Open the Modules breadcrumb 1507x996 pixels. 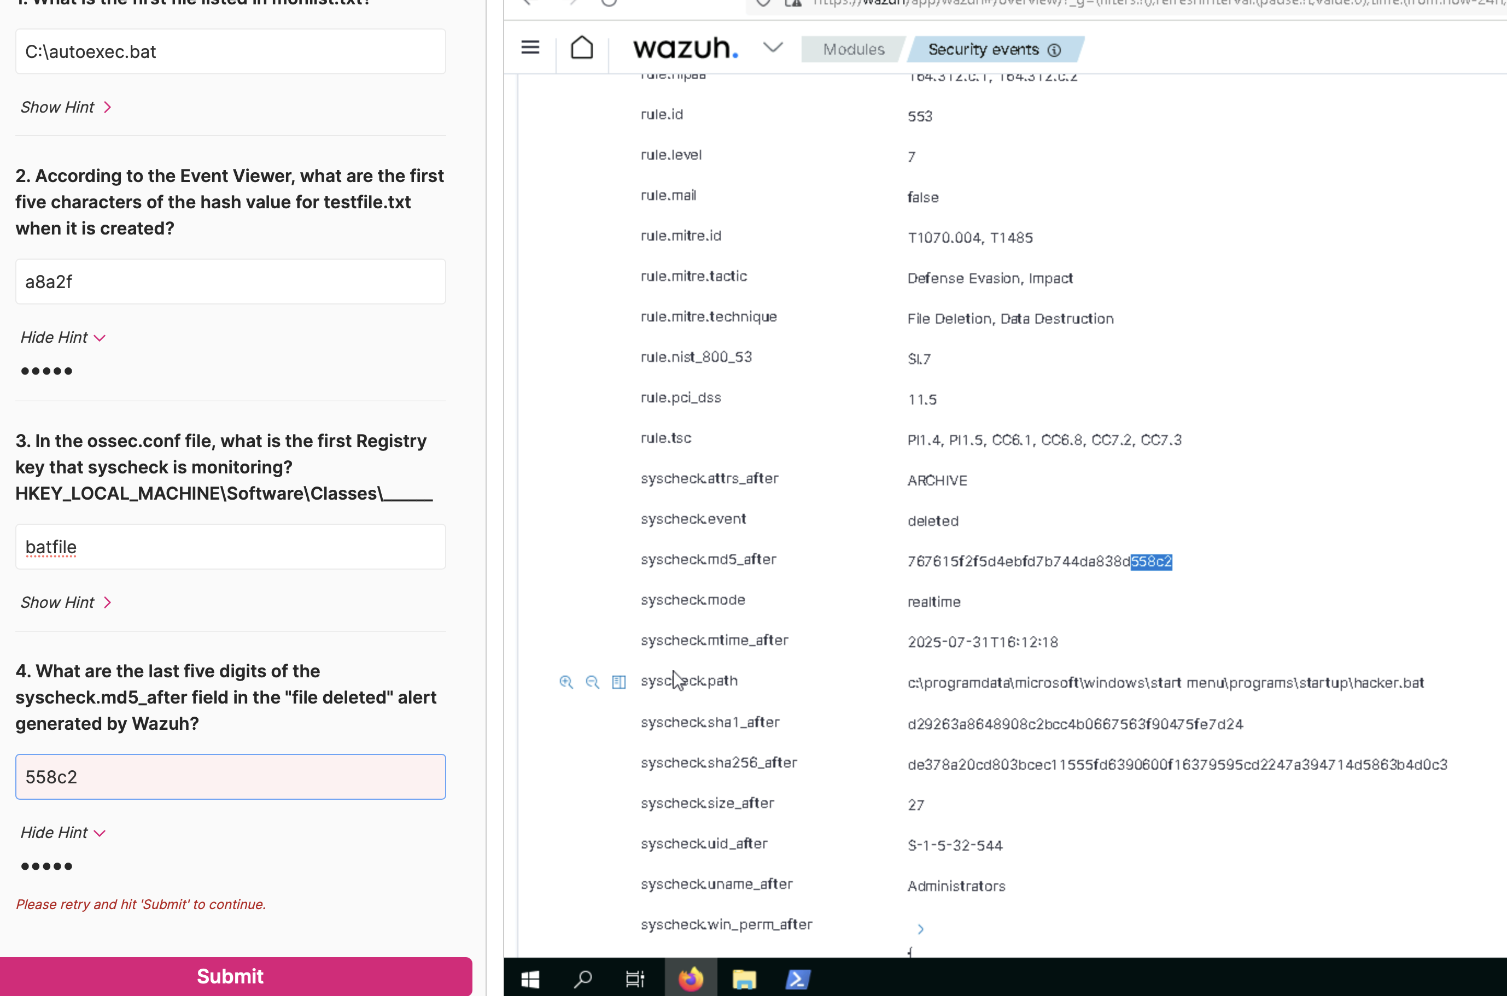853,50
